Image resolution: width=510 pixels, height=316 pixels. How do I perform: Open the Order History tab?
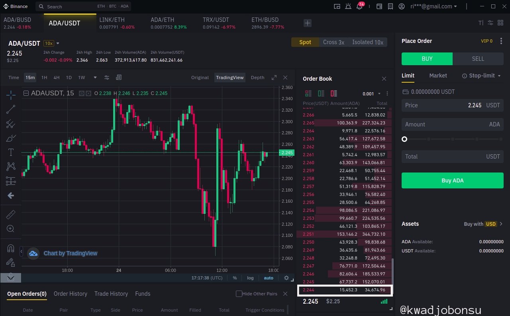pos(70,294)
